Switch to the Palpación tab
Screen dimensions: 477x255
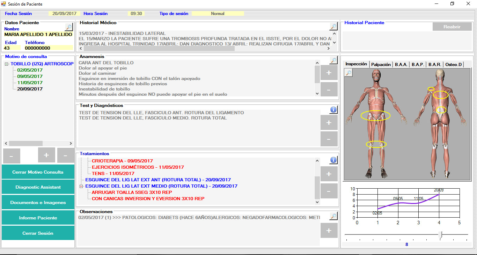tap(381, 65)
